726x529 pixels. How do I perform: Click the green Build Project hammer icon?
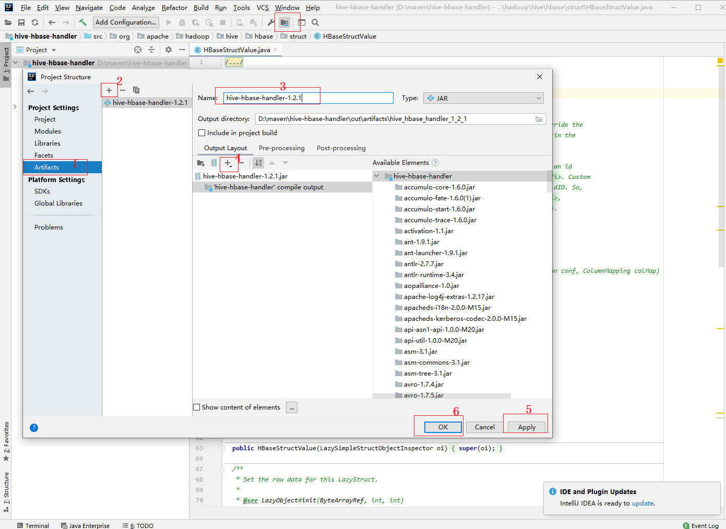[82, 22]
